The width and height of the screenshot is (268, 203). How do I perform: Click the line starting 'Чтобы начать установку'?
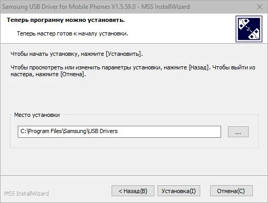(77, 54)
